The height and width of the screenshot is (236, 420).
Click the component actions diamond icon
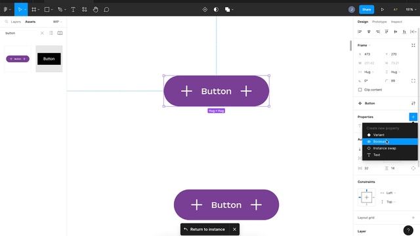pos(205,9)
